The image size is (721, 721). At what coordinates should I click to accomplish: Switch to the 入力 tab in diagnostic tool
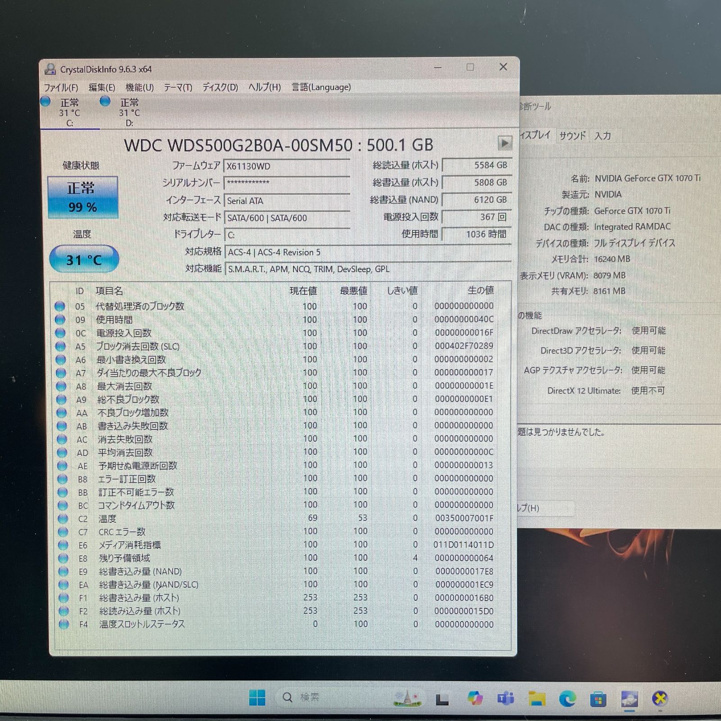pyautogui.click(x=603, y=136)
